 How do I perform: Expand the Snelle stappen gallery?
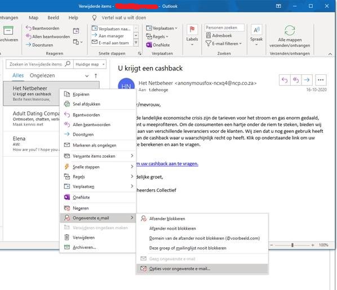point(136,43)
